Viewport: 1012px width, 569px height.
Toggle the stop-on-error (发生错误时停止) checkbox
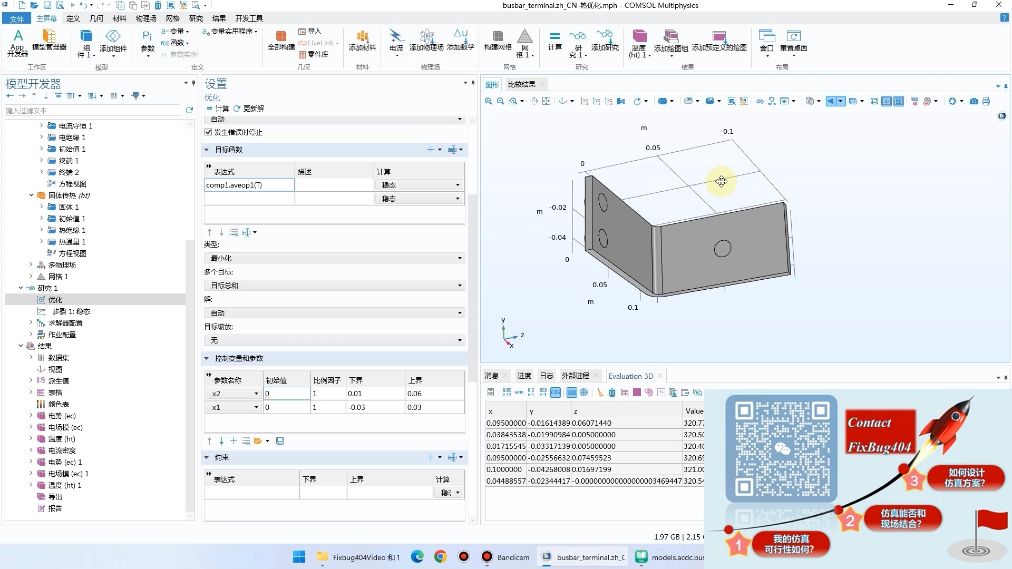pyautogui.click(x=208, y=132)
